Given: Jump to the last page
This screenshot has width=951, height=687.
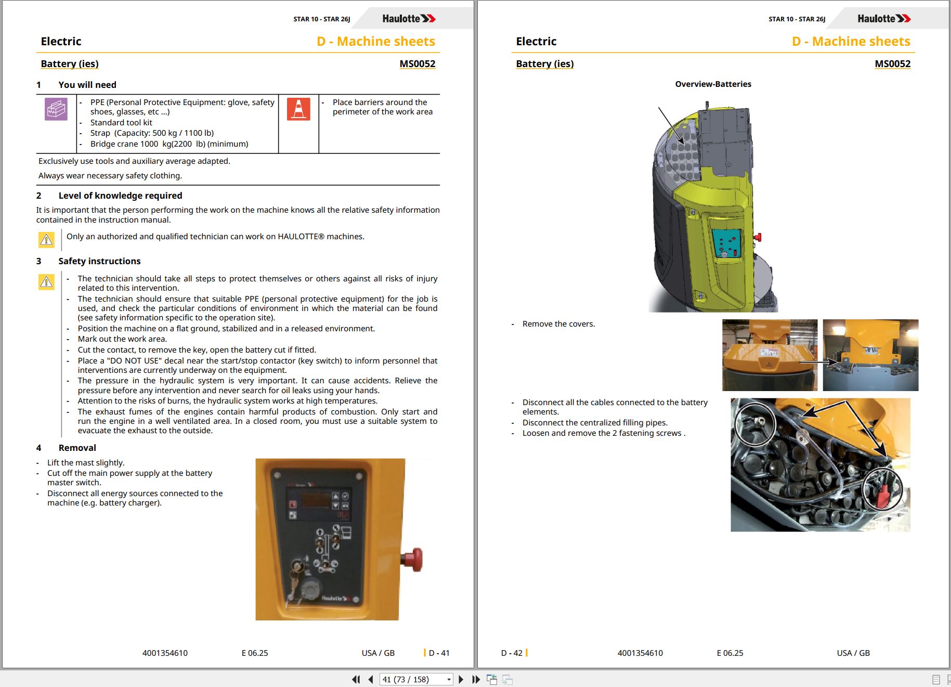Looking at the screenshot, I should tap(476, 679).
